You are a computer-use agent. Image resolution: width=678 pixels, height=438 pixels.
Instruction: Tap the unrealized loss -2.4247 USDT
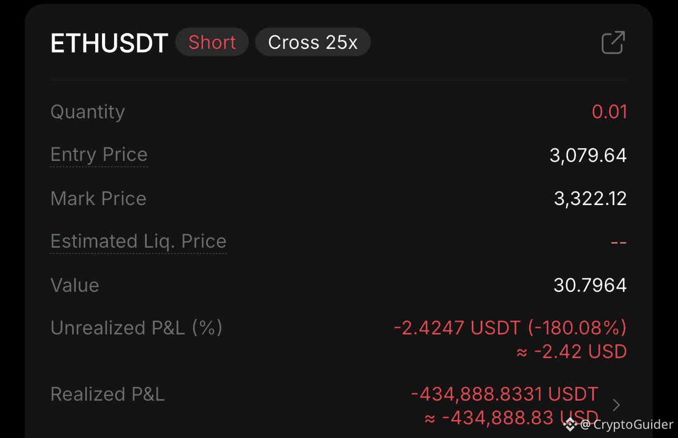pyautogui.click(x=456, y=328)
